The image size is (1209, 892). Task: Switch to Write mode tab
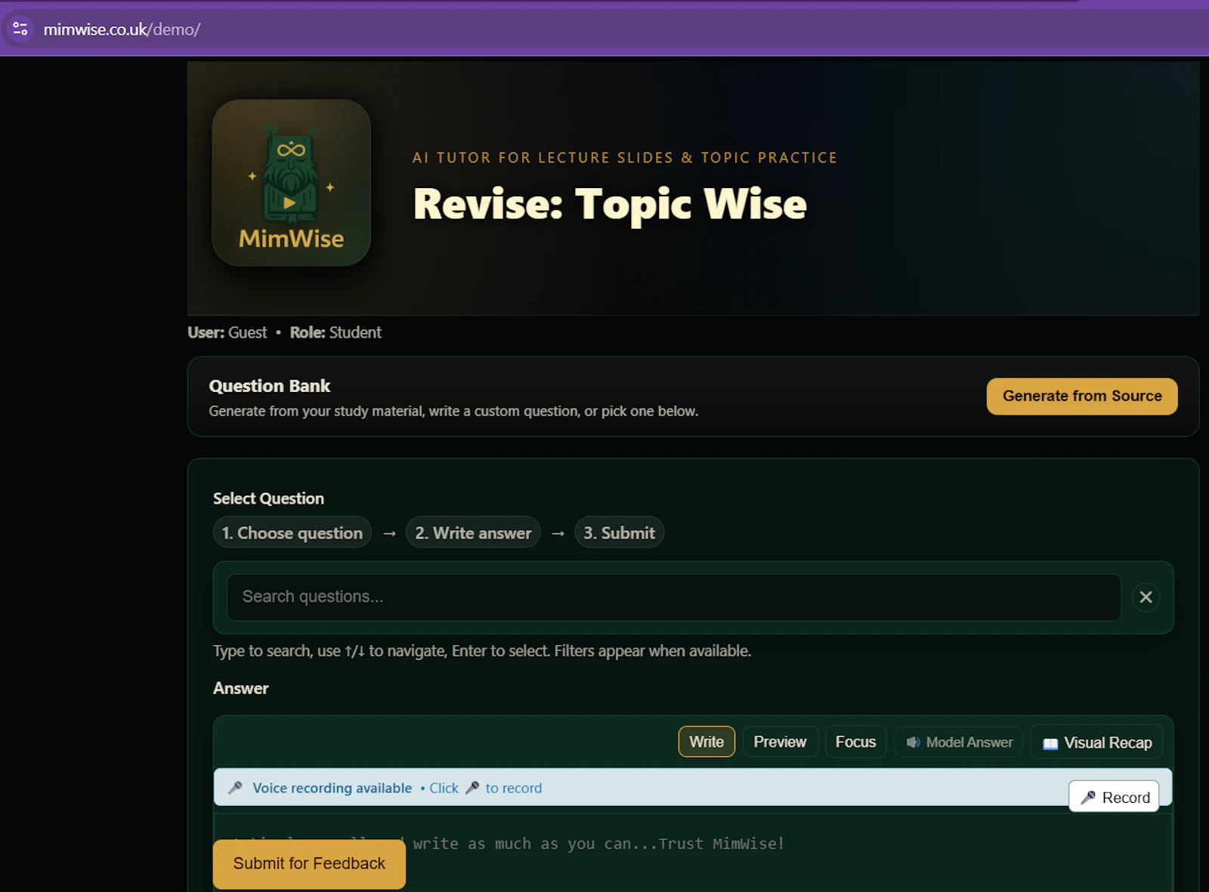(x=707, y=742)
